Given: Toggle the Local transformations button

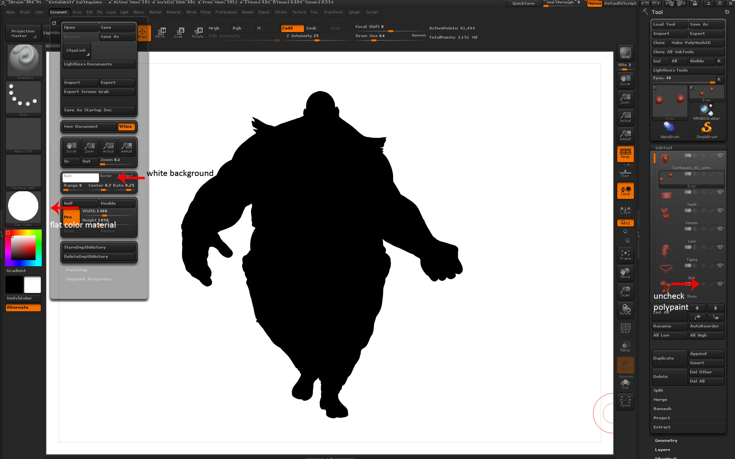Looking at the screenshot, I should pos(625,190).
